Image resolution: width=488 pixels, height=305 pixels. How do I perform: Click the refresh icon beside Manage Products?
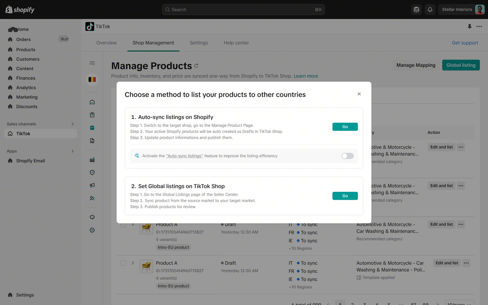(196, 66)
